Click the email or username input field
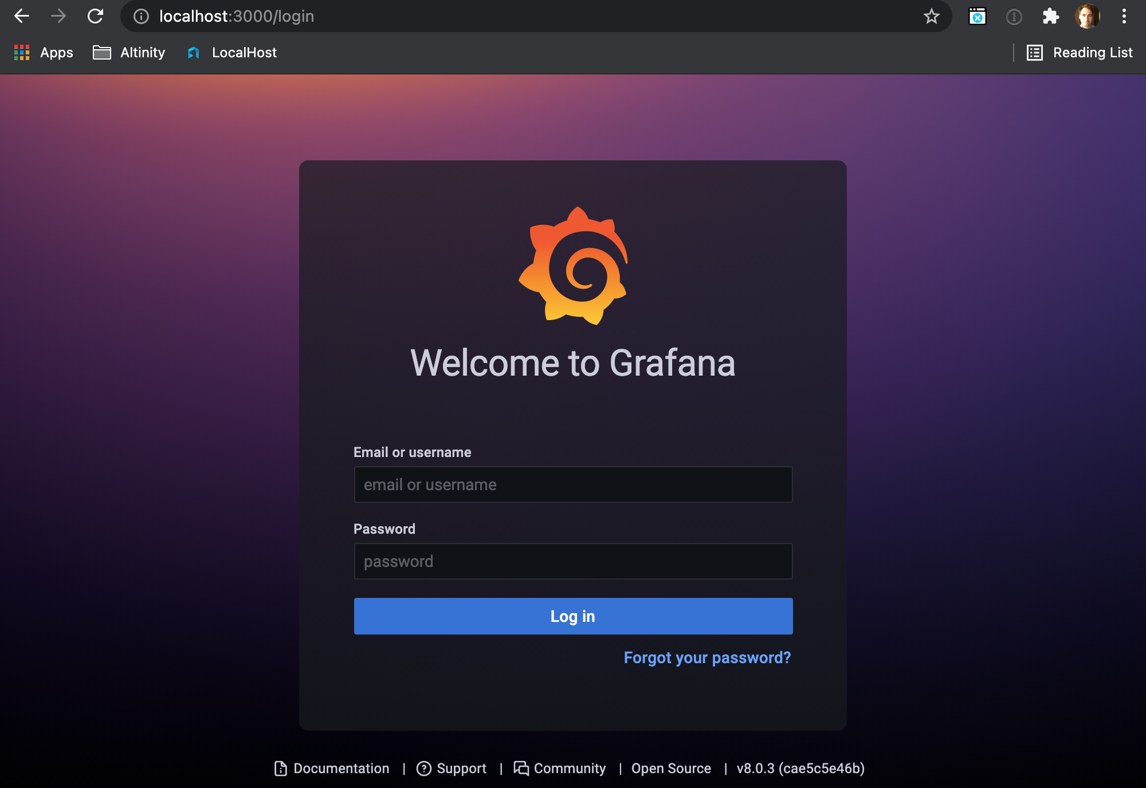This screenshot has width=1146, height=788. (x=572, y=483)
